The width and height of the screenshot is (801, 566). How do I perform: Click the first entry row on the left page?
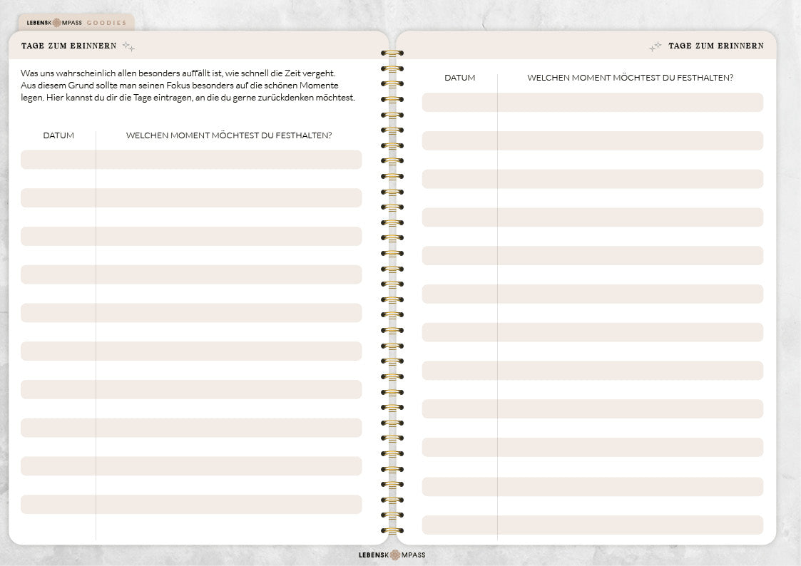tap(191, 159)
